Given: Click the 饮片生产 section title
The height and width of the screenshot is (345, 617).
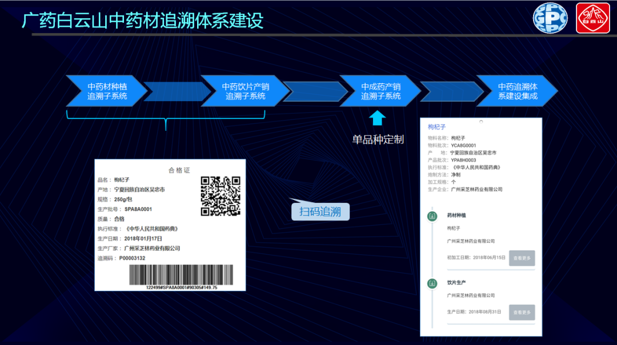Looking at the screenshot, I should 456,282.
